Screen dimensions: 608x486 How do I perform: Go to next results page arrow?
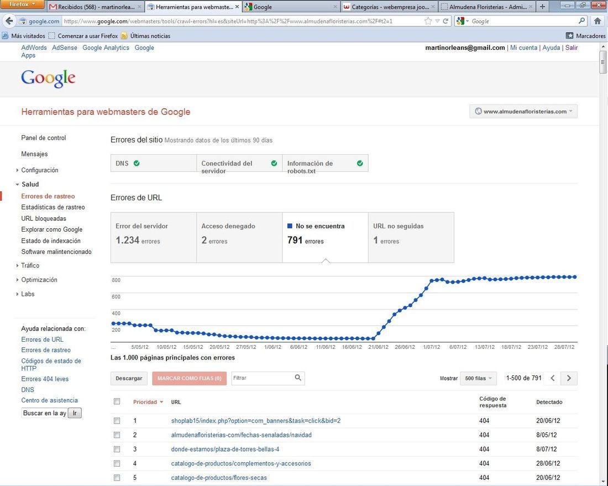569,378
